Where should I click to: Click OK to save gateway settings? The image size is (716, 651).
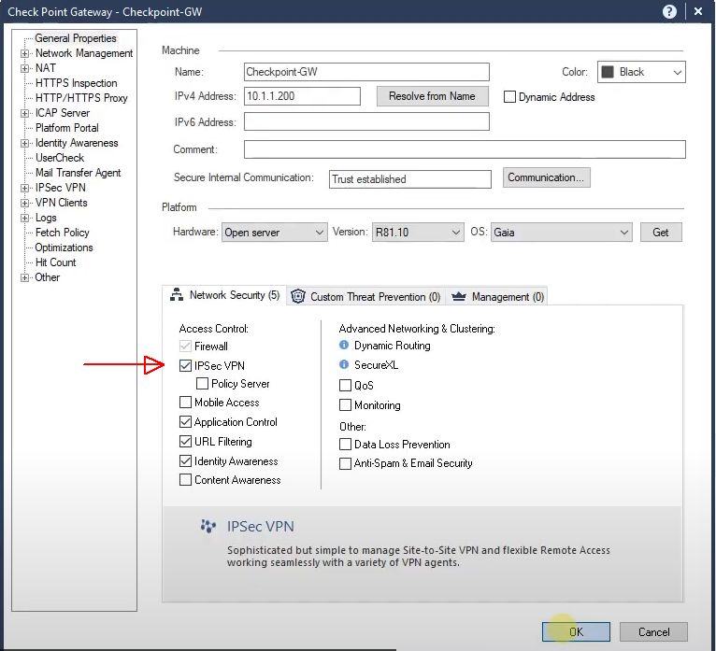click(576, 631)
